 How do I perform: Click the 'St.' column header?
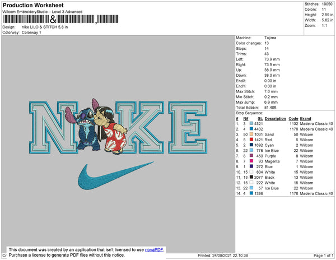(260, 119)
